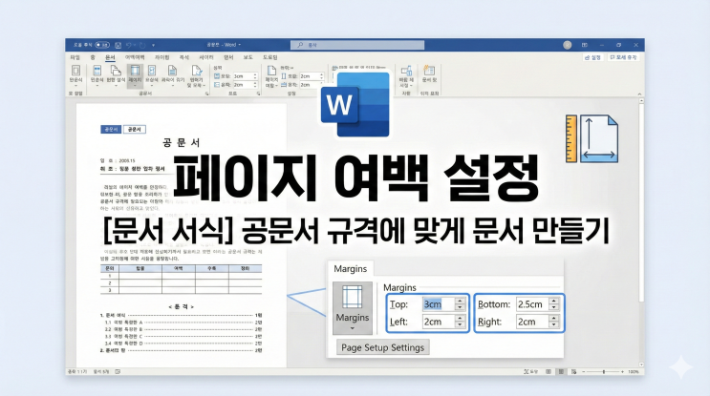Increase the Bottom margin with up arrow
The image size is (710, 396).
554,302
